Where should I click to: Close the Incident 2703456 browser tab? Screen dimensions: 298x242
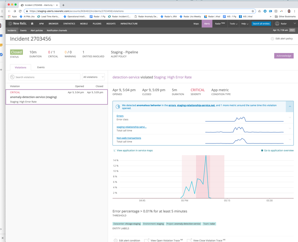[57, 5]
